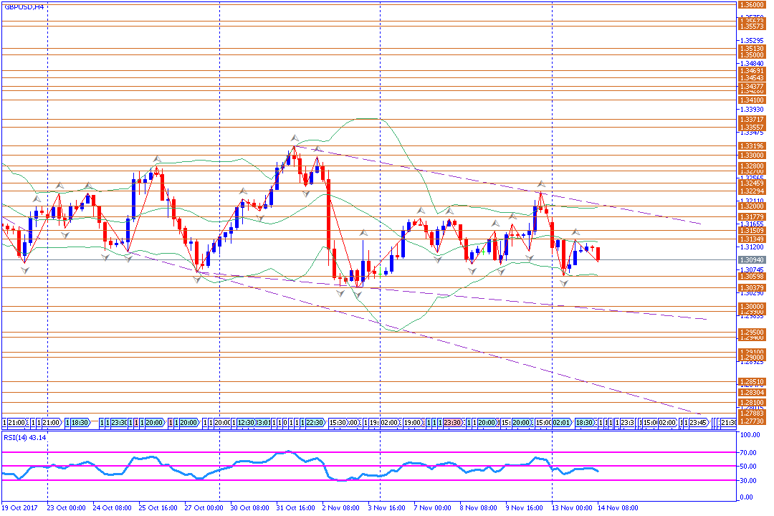Screen dimensions: 774x516
Task: Select the 1.31779 price level label
Action: (x=751, y=217)
